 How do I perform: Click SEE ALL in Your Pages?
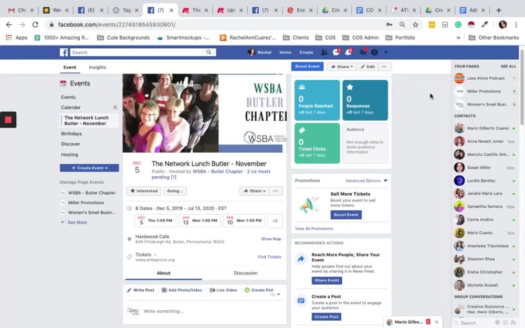[508, 66]
